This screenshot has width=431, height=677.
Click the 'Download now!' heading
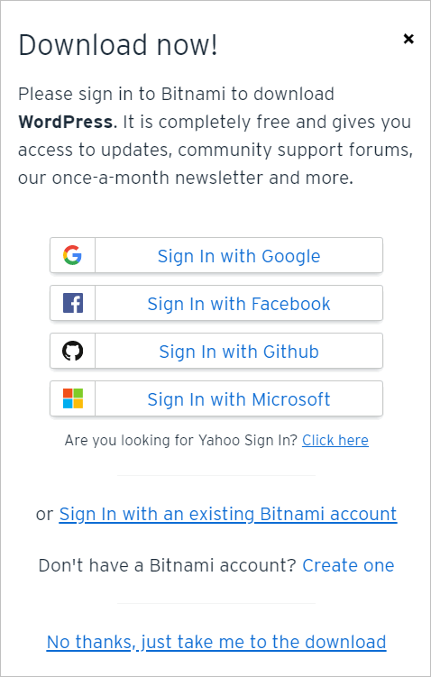tap(118, 45)
